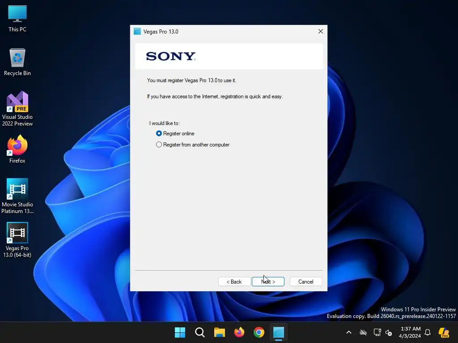Select Register from another computer option
The height and width of the screenshot is (343, 458).
click(193, 145)
